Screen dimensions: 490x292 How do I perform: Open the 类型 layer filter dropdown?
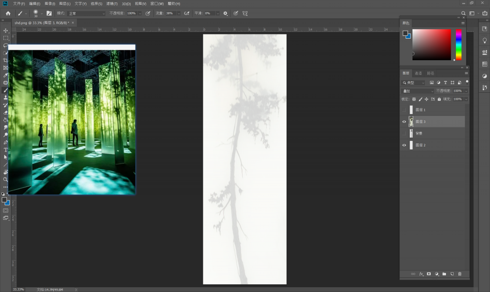point(414,83)
